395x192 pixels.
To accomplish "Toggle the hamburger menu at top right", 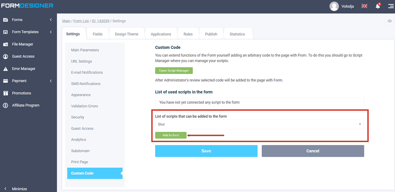I will coord(390,6).
